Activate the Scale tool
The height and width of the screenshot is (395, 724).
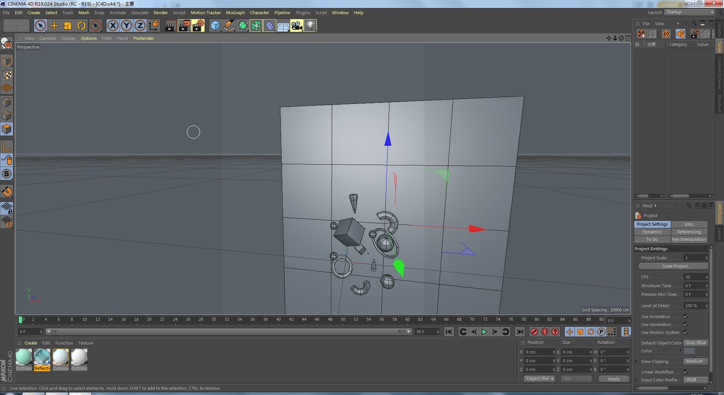[x=67, y=26]
